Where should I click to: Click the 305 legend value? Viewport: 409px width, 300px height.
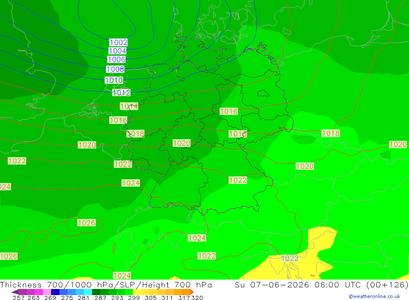click(x=150, y=298)
